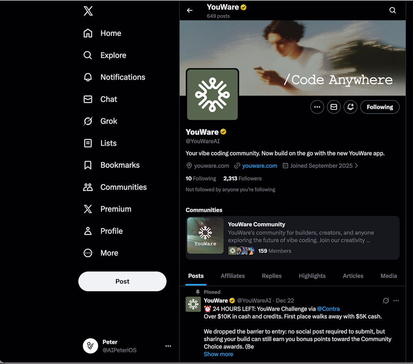Switch to the Articles tab

click(353, 276)
